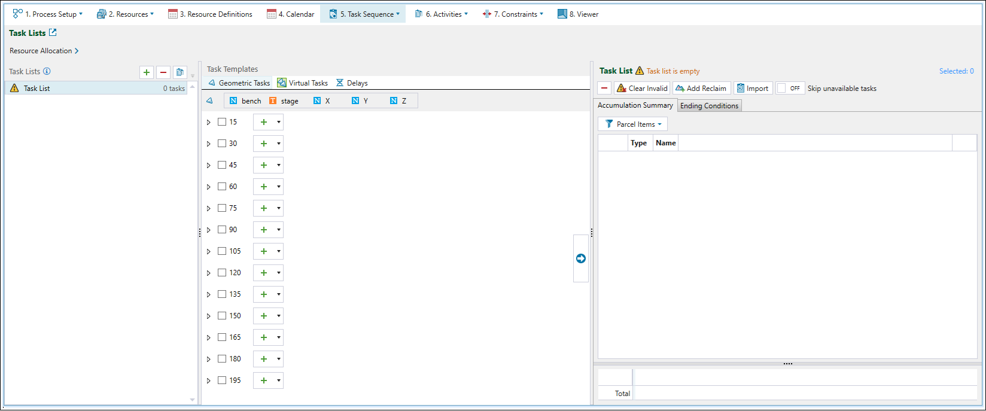Switch to the Virtual Tasks tab
This screenshot has height=411, width=986.
click(x=303, y=83)
